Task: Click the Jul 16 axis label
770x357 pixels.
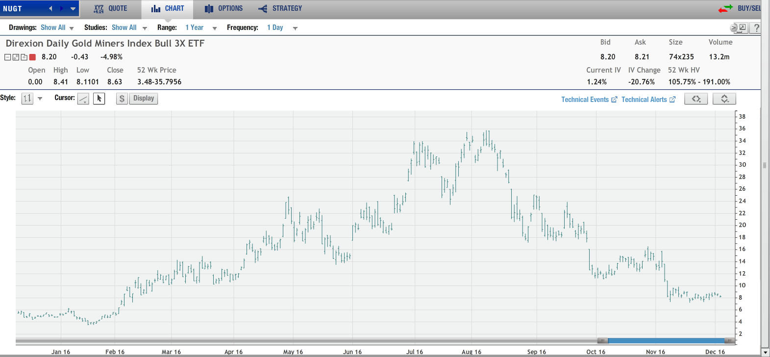Action: (415, 352)
